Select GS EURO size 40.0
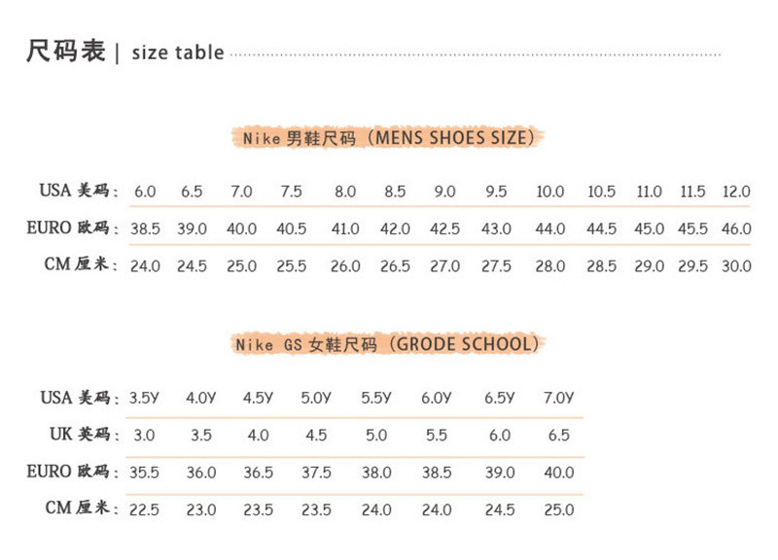Screen dimensions: 778x560 pyautogui.click(x=558, y=472)
